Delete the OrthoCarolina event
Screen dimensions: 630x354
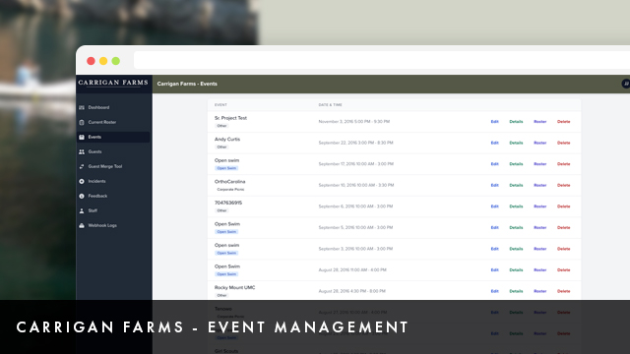pos(564,186)
